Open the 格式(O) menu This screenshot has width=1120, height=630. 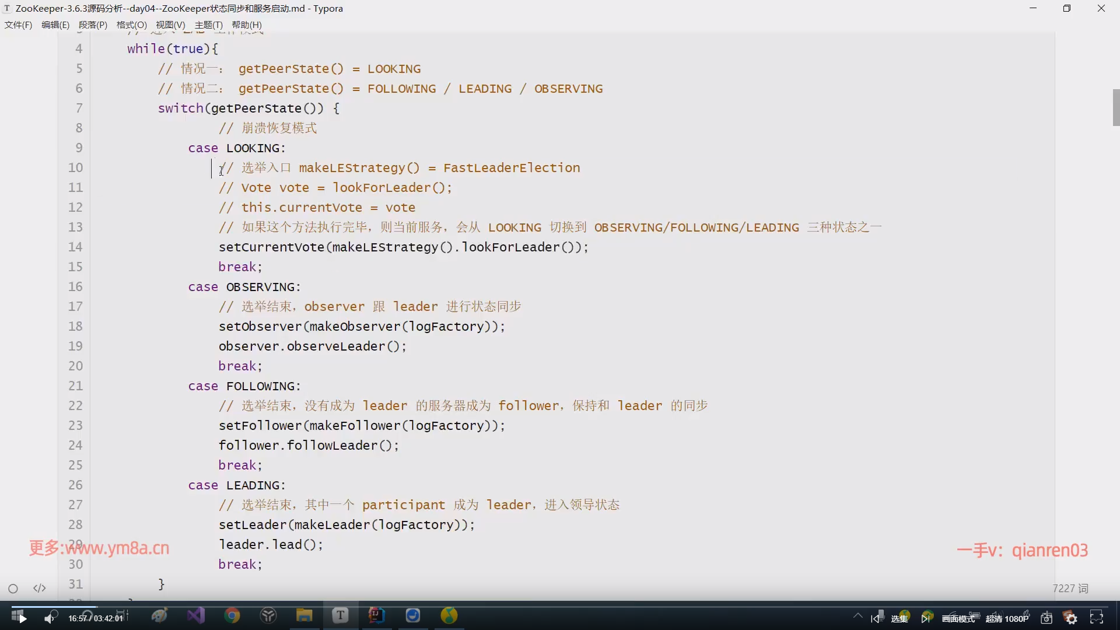[x=131, y=24]
